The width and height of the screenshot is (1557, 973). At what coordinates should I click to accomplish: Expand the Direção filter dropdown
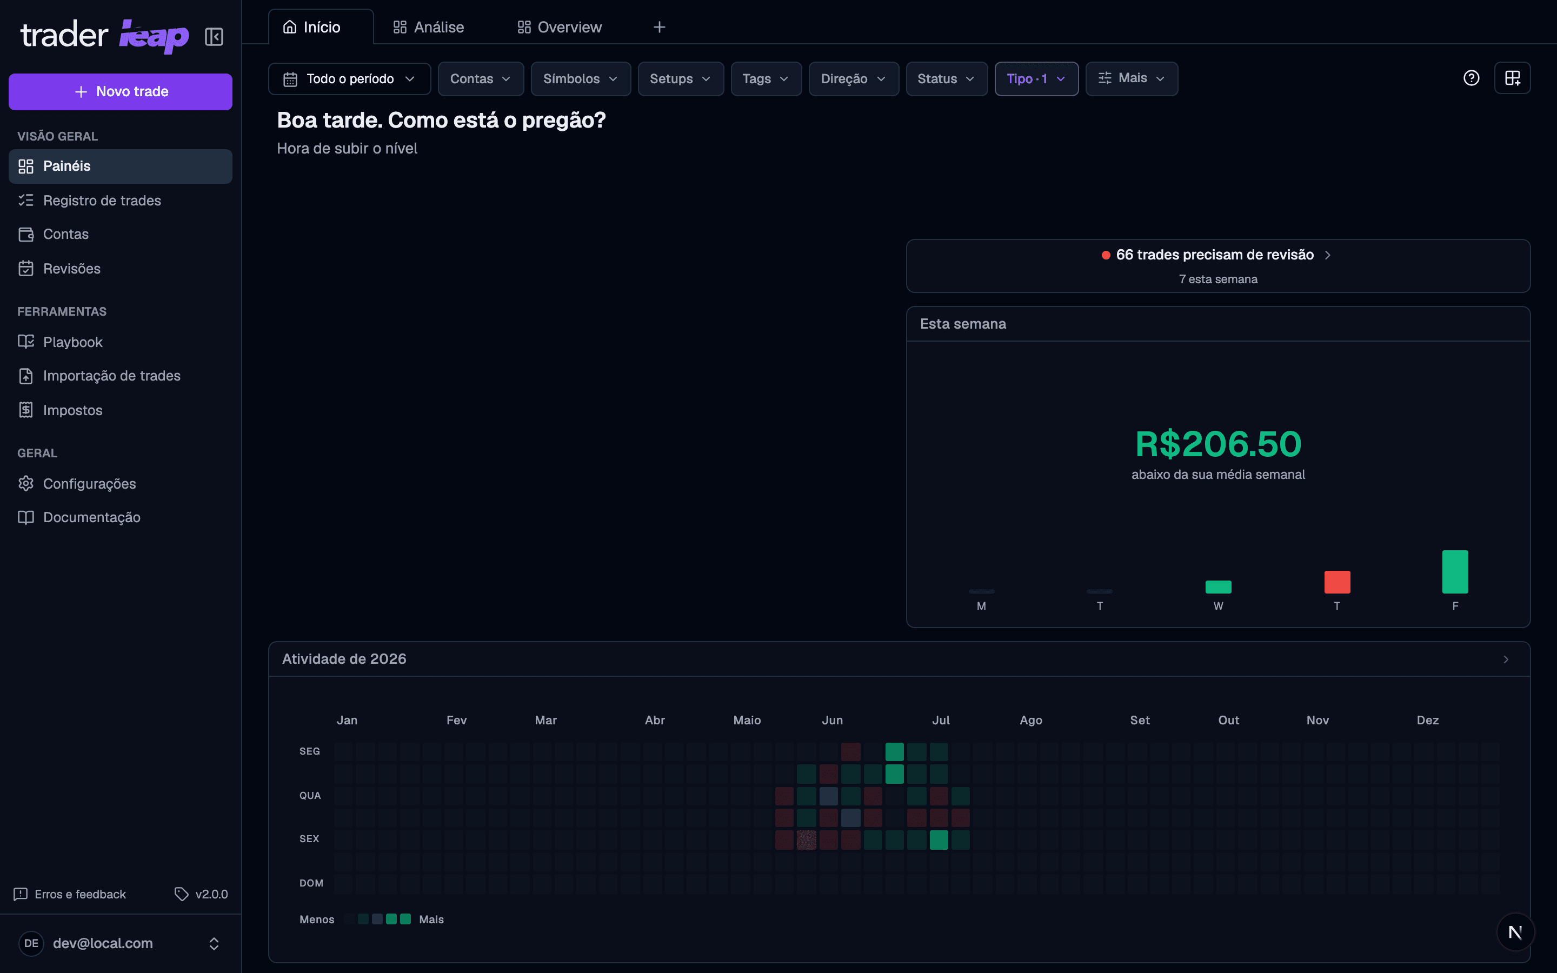tap(854, 78)
